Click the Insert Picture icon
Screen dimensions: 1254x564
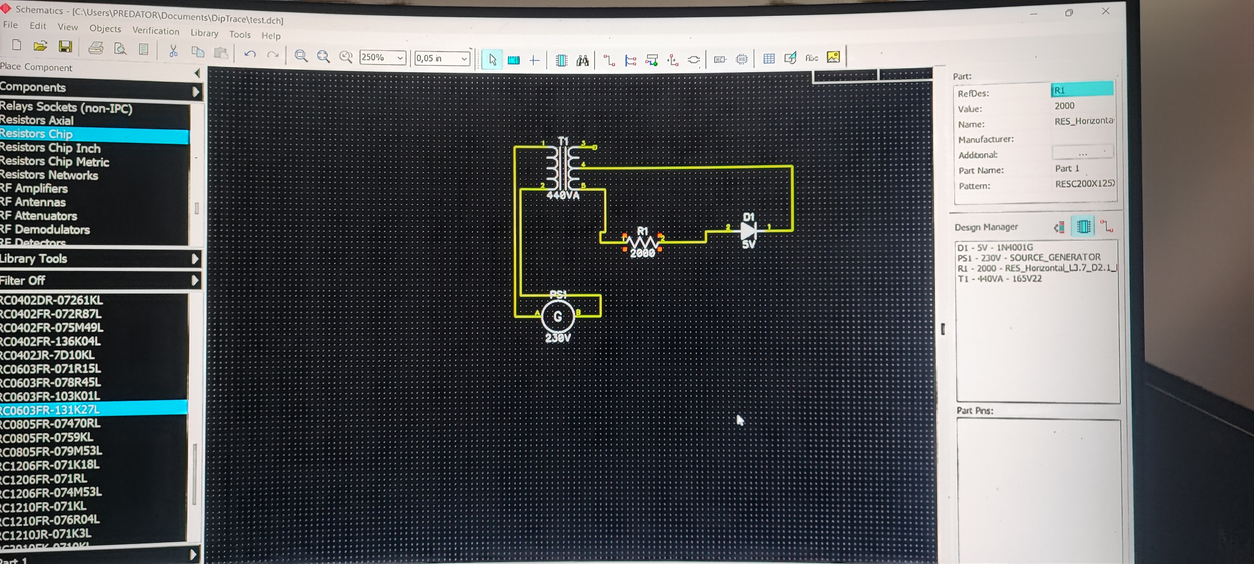click(x=833, y=57)
